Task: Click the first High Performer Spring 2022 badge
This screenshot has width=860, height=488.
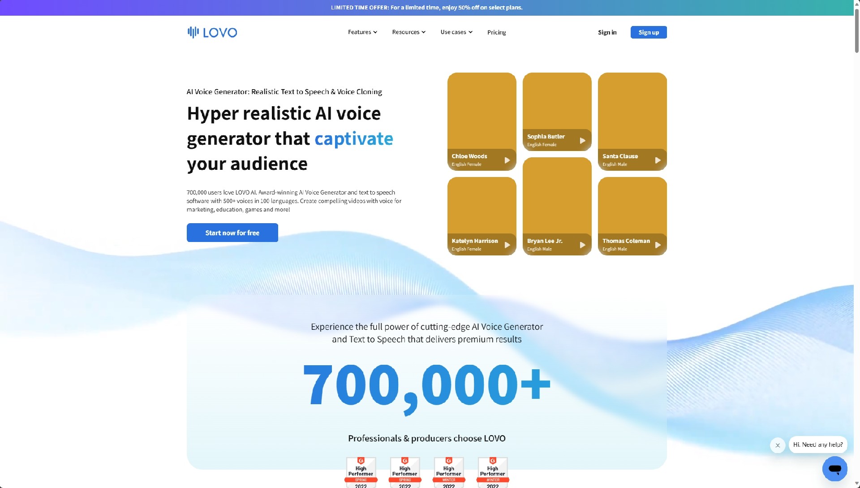Action: (361, 472)
